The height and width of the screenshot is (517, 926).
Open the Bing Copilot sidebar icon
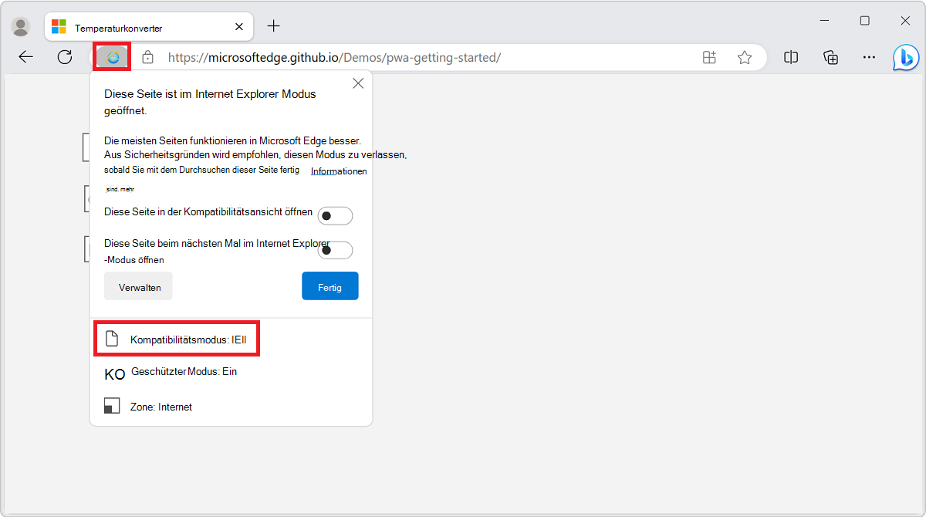coord(906,58)
